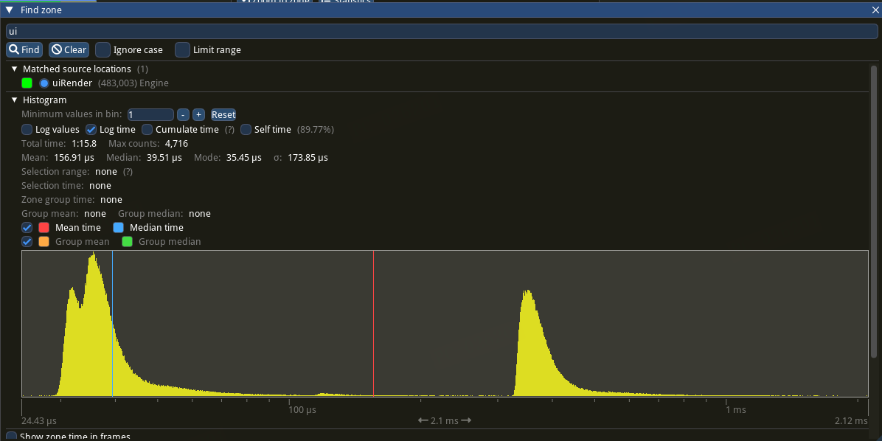The image size is (882, 441).
Task: Click the blue Median time color swatch
Action: coord(119,228)
